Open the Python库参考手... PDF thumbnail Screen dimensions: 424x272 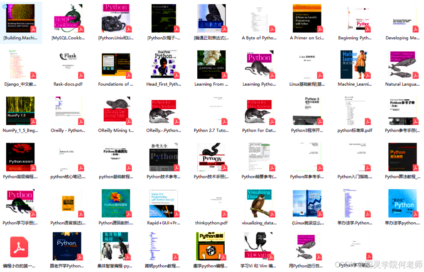coord(307,157)
